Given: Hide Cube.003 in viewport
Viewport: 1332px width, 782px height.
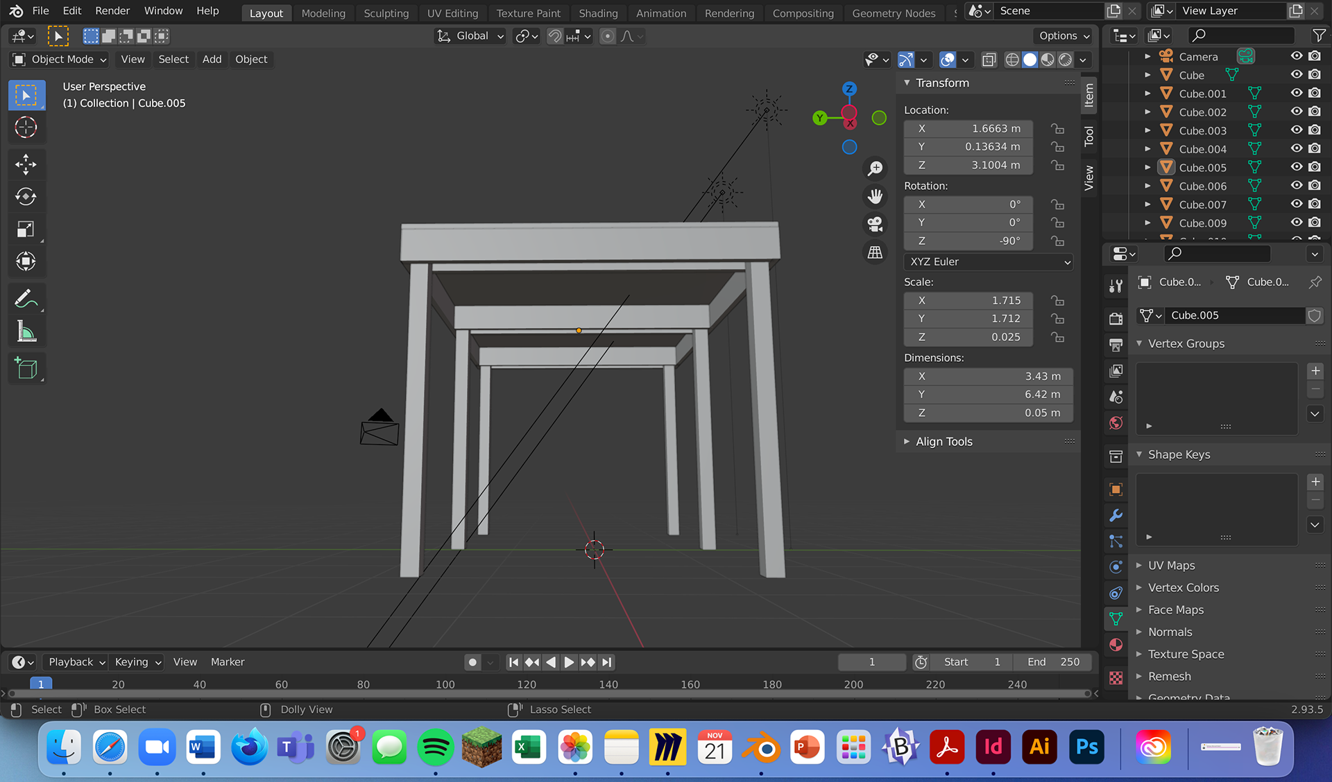Looking at the screenshot, I should [x=1296, y=130].
